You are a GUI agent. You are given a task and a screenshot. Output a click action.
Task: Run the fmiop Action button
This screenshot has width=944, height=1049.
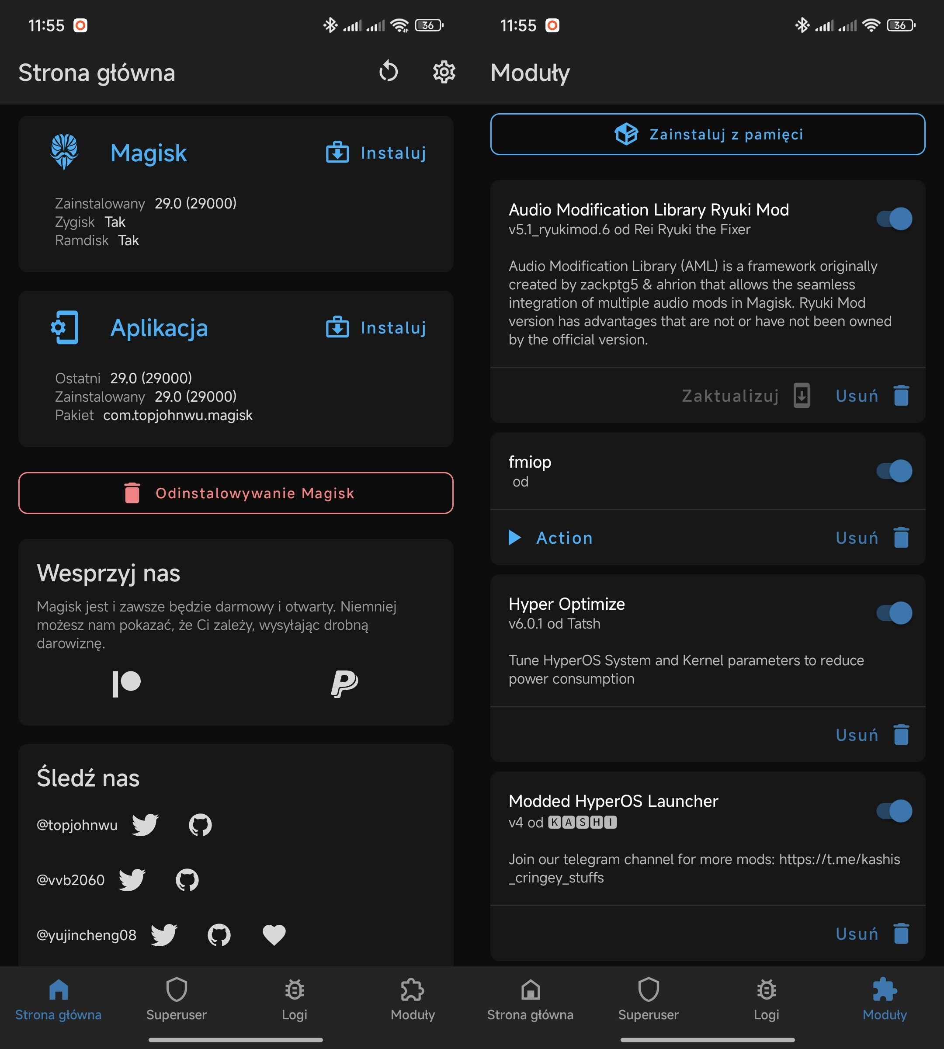pyautogui.click(x=551, y=538)
